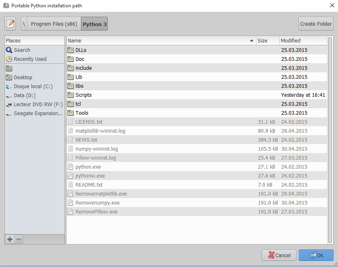Select the Desktop label in Places
The image size is (338, 267).
[23, 78]
